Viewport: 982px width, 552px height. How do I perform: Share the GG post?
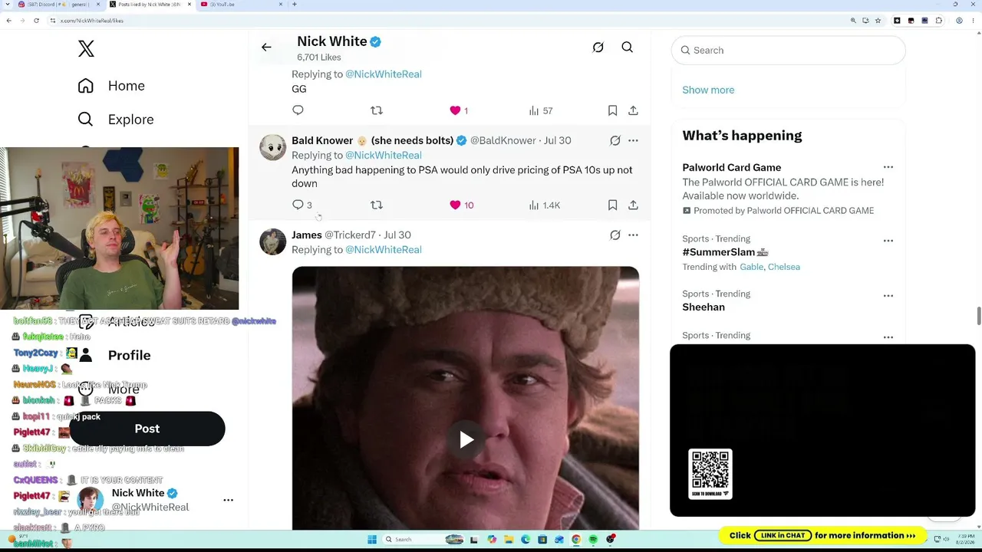(x=633, y=110)
